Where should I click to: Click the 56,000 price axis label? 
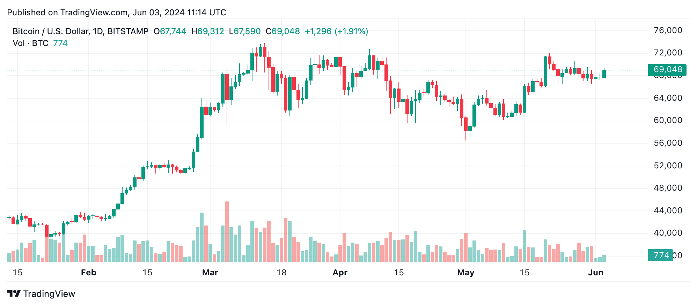(668, 143)
